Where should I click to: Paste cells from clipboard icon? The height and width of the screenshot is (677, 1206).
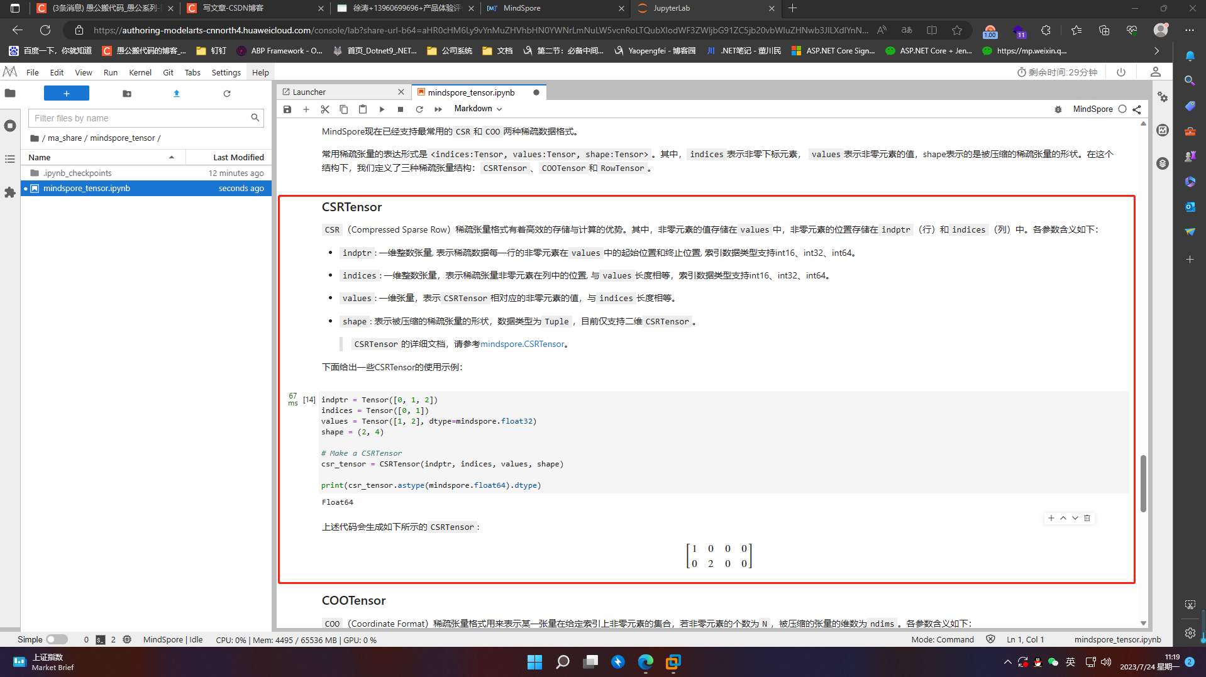click(x=363, y=109)
